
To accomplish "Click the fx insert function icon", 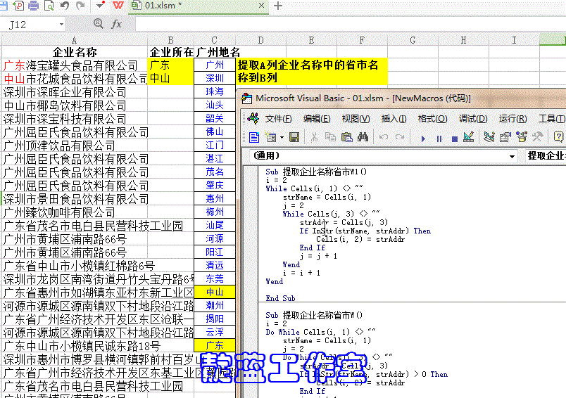I will click(x=116, y=24).
